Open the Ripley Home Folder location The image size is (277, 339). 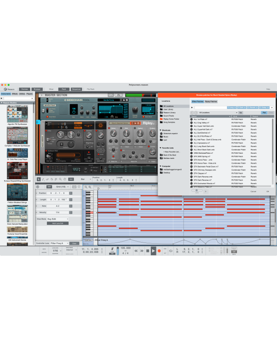[171, 119]
